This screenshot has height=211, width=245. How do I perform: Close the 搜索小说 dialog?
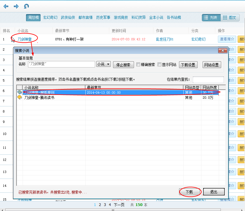pos(223,50)
